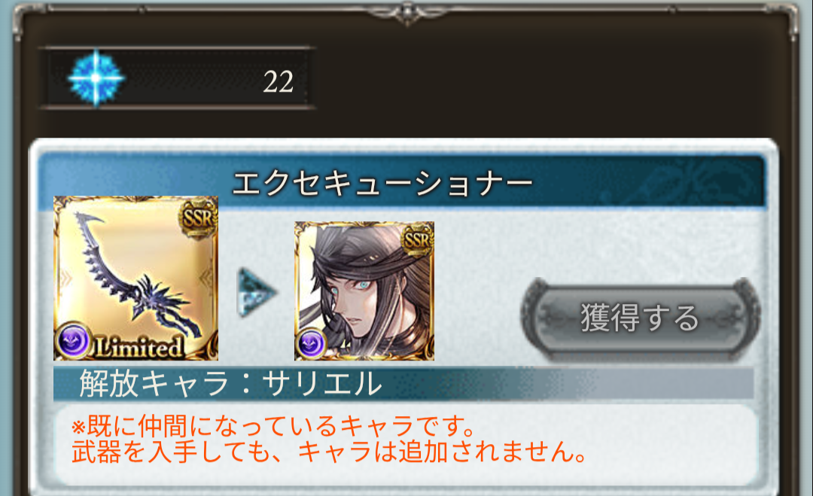Image resolution: width=813 pixels, height=496 pixels.
Task: Click the 解放キャラ:サリエル label bar
Action: click(x=403, y=384)
